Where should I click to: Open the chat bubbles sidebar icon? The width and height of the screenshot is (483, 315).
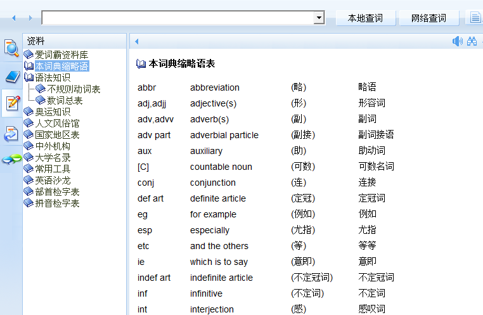click(x=11, y=160)
